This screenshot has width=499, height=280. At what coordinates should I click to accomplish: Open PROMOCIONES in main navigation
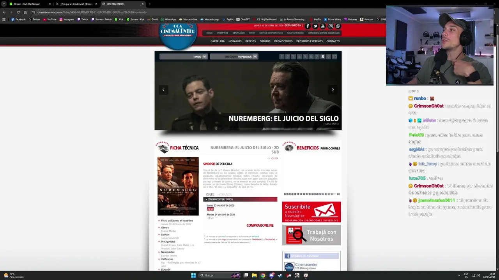tap(283, 41)
